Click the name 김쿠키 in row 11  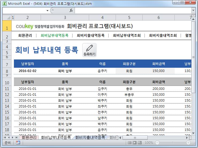coord(102,89)
